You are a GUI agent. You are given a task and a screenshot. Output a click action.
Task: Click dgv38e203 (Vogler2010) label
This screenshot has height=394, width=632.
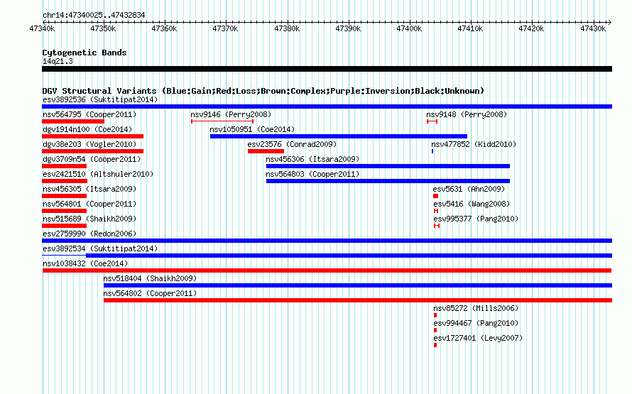point(89,144)
